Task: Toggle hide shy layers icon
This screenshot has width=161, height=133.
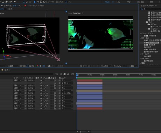Action: 61,74
